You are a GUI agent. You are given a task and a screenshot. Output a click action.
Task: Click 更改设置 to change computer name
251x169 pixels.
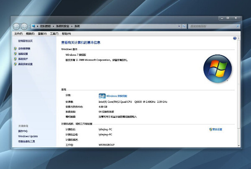218,129
